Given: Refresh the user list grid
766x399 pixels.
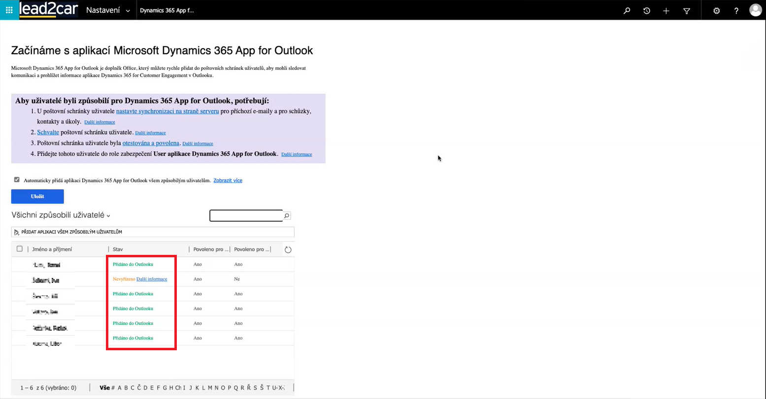Looking at the screenshot, I should [288, 249].
